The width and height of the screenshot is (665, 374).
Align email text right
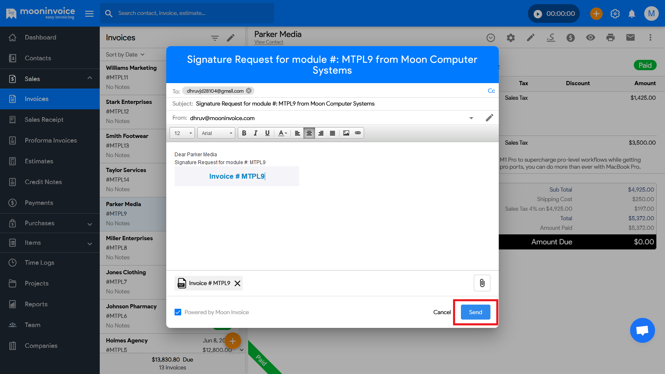(x=321, y=133)
